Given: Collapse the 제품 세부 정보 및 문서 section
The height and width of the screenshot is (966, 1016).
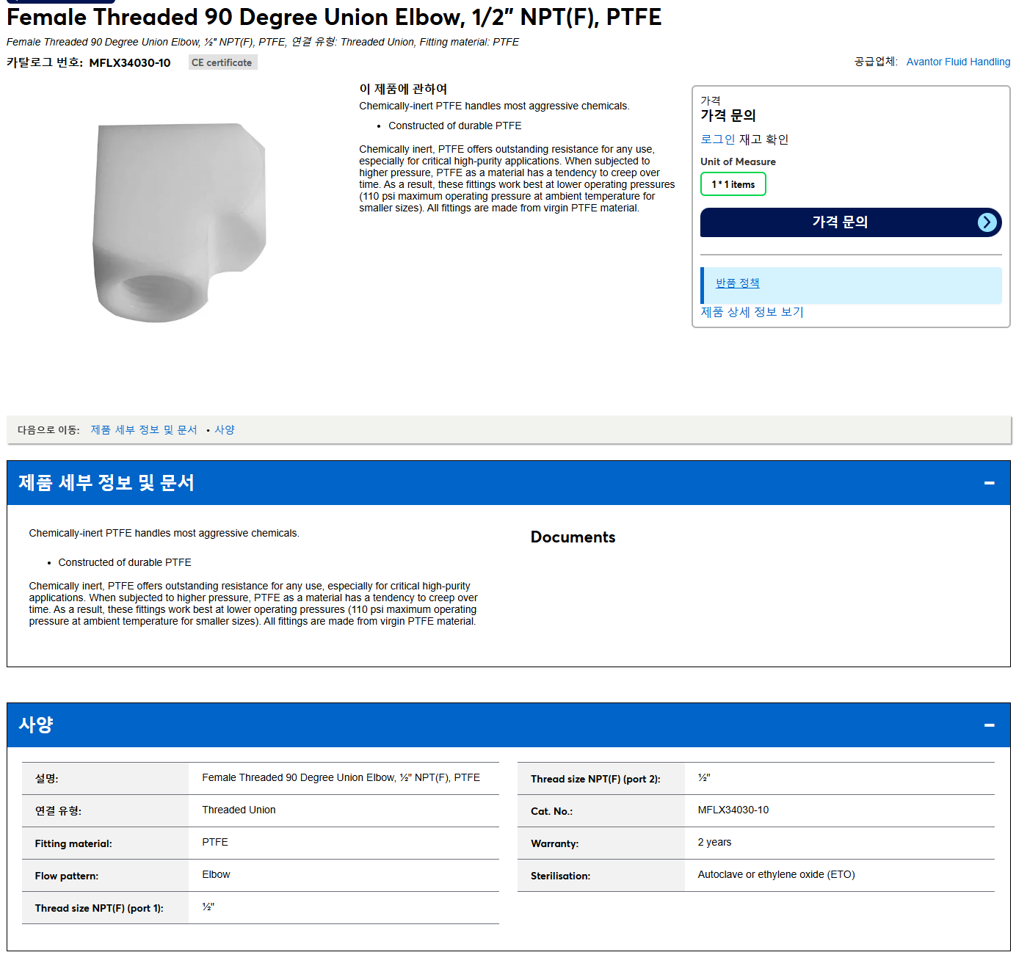Looking at the screenshot, I should pyautogui.click(x=989, y=483).
